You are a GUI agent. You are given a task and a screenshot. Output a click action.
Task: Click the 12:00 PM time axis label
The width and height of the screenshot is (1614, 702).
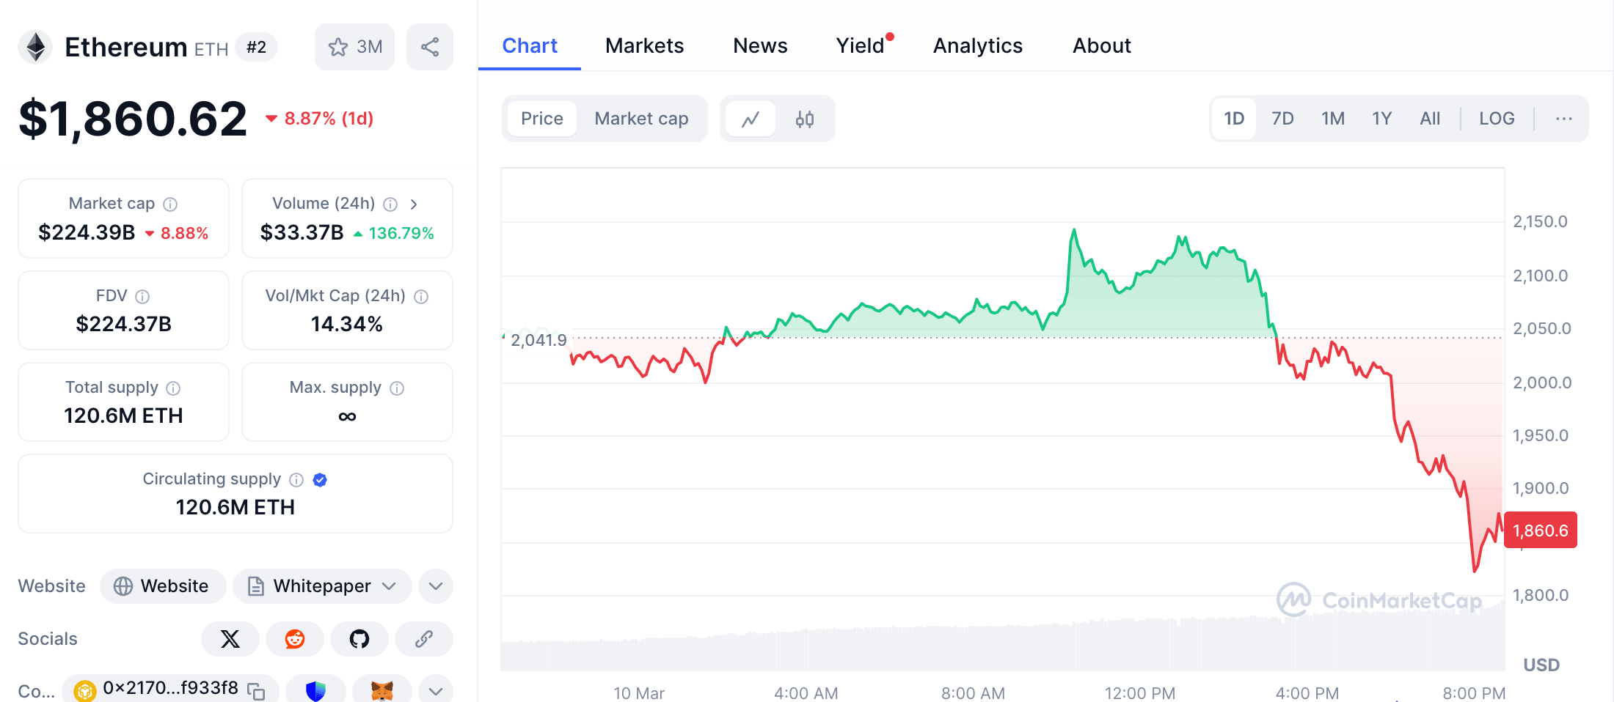pyautogui.click(x=1140, y=693)
